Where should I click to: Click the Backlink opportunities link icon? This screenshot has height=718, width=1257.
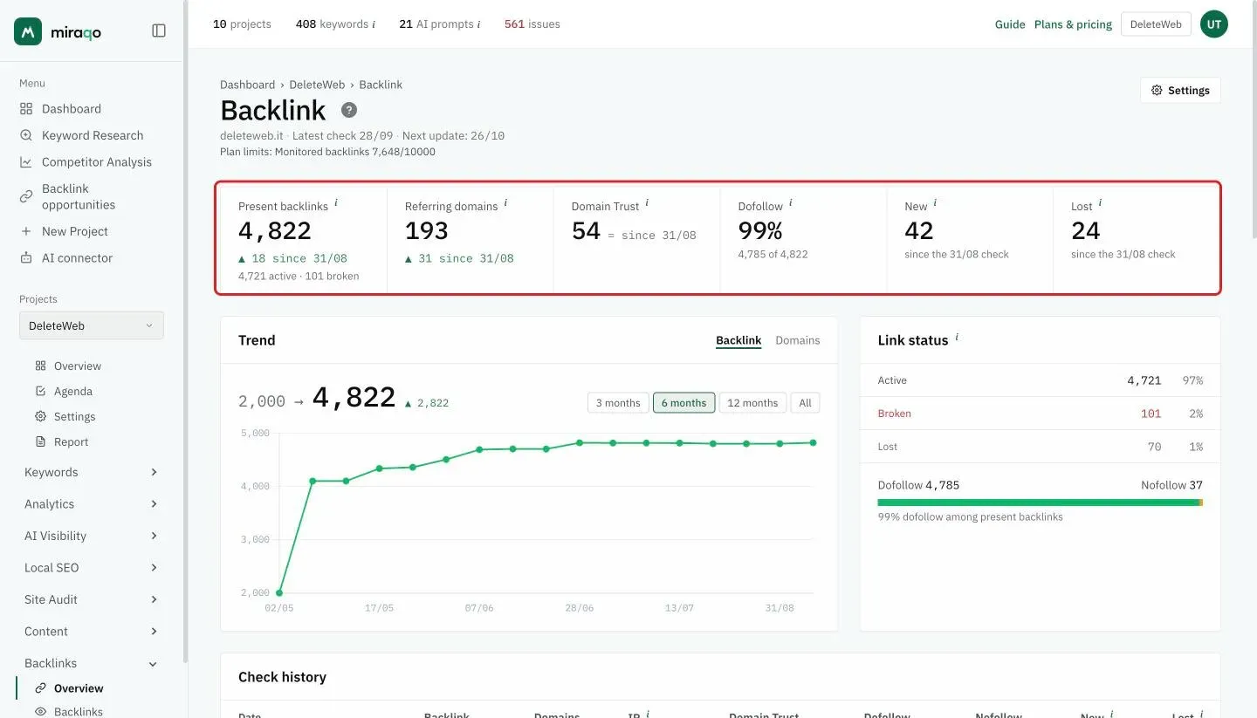click(26, 196)
